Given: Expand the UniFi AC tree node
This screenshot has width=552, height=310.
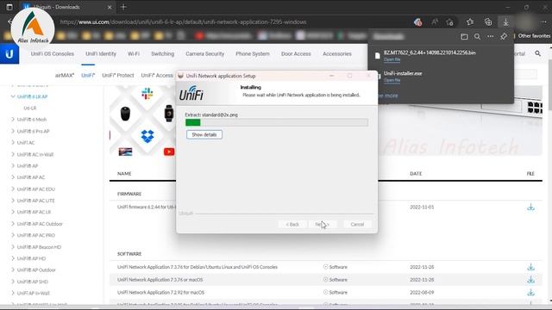Looking at the screenshot, I should [13, 143].
